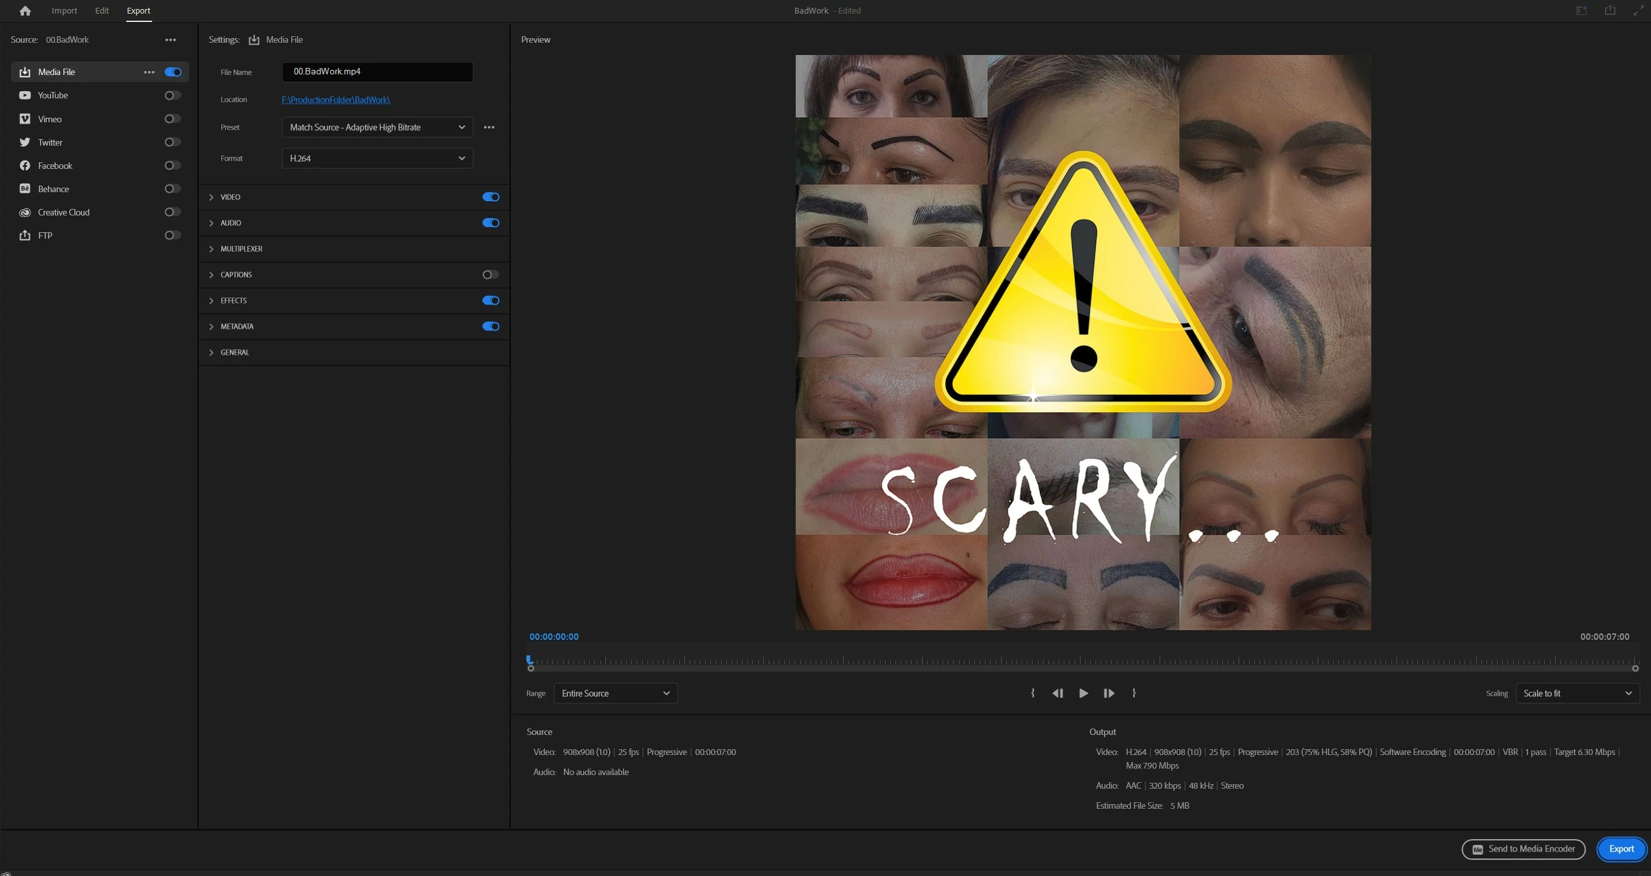
Task: Enable the Vimeo export toggle
Action: pyautogui.click(x=172, y=119)
